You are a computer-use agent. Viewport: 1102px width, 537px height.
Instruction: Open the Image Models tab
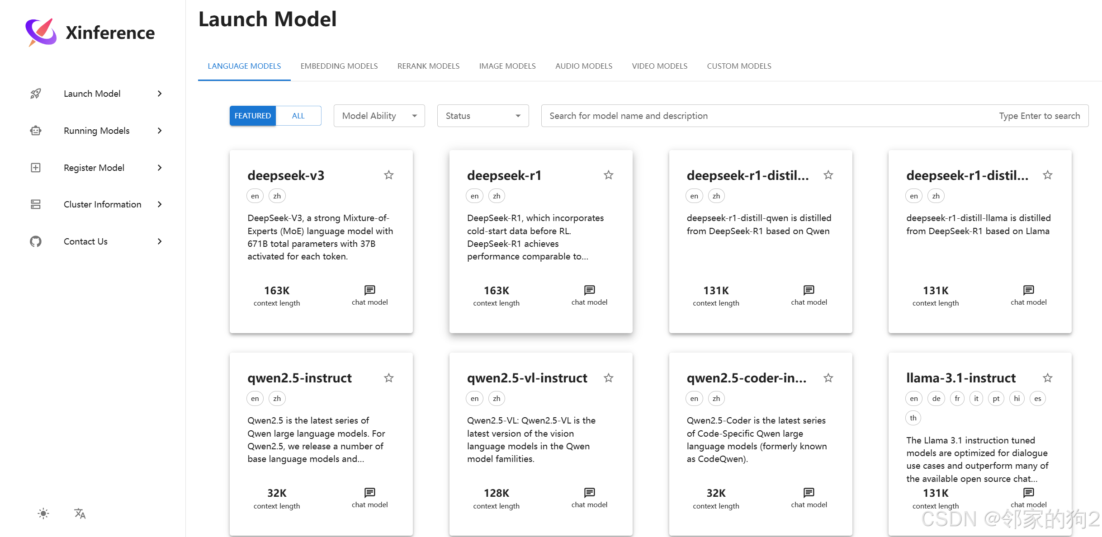tap(507, 66)
